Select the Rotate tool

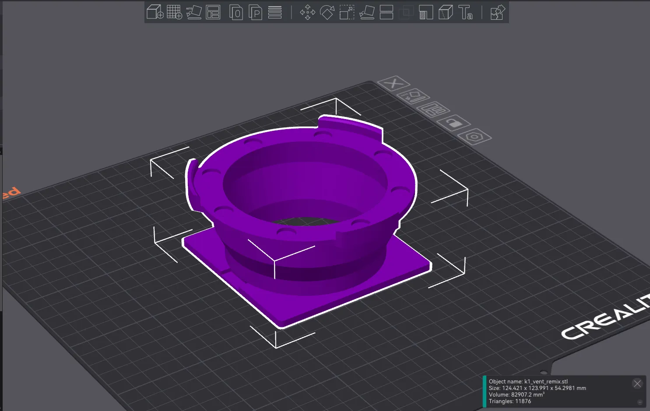click(327, 12)
